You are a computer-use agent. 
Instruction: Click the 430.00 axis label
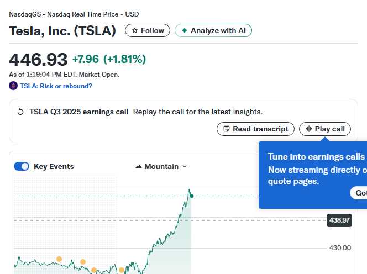(340, 248)
